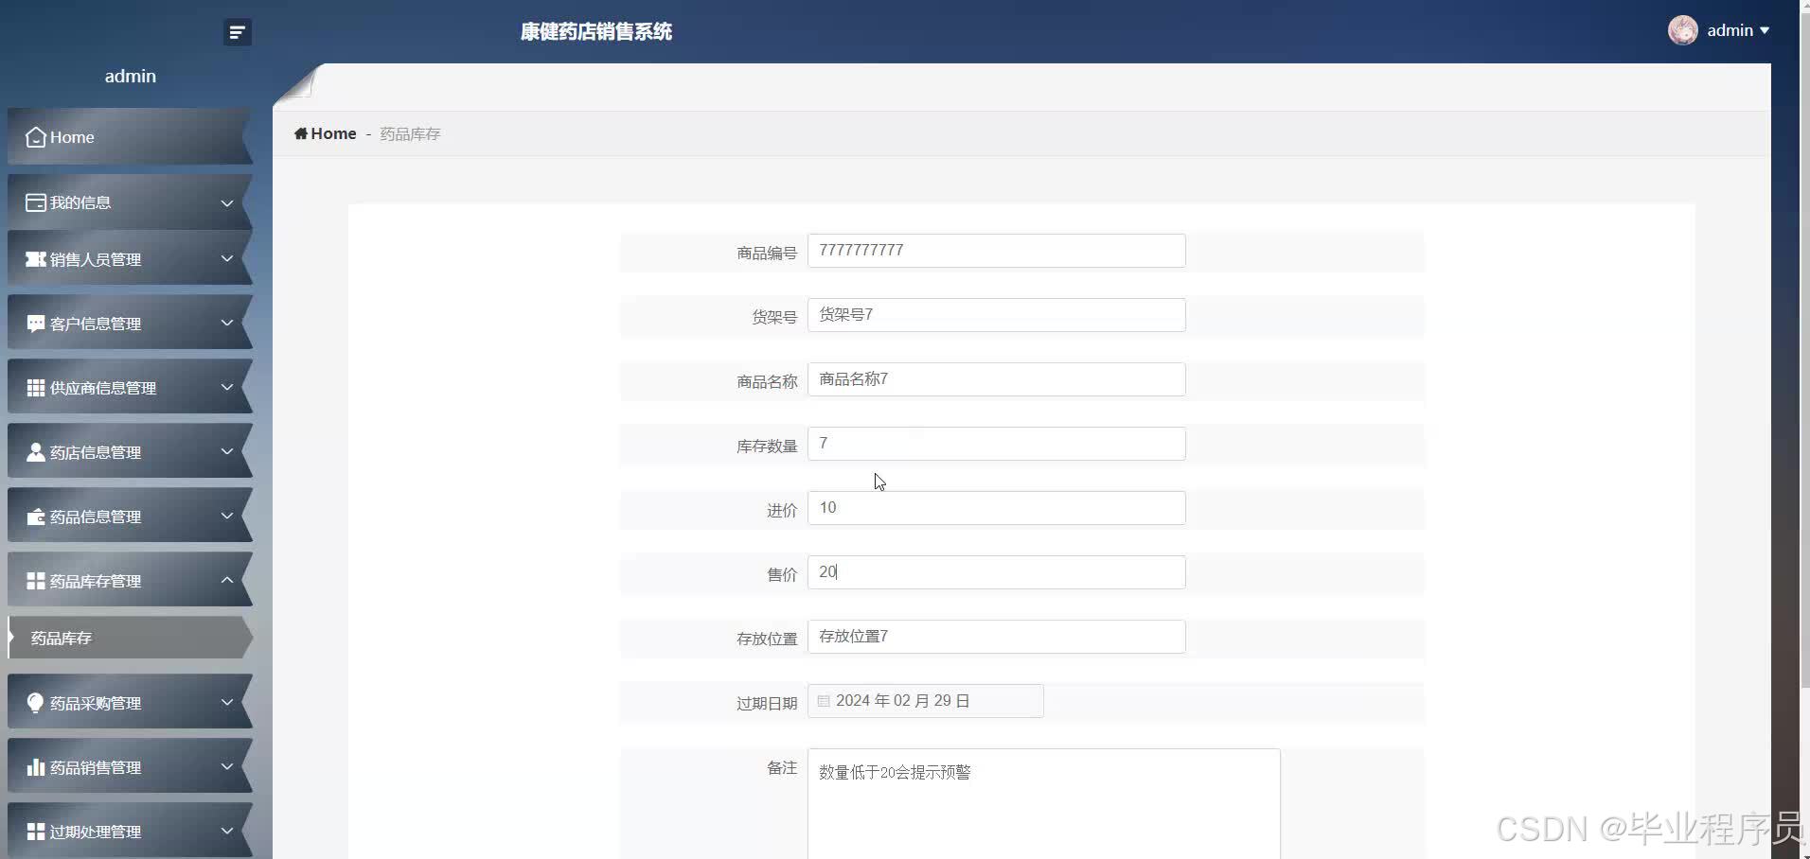Click into the 备注 textarea
The height and width of the screenshot is (859, 1810).
tap(1043, 804)
